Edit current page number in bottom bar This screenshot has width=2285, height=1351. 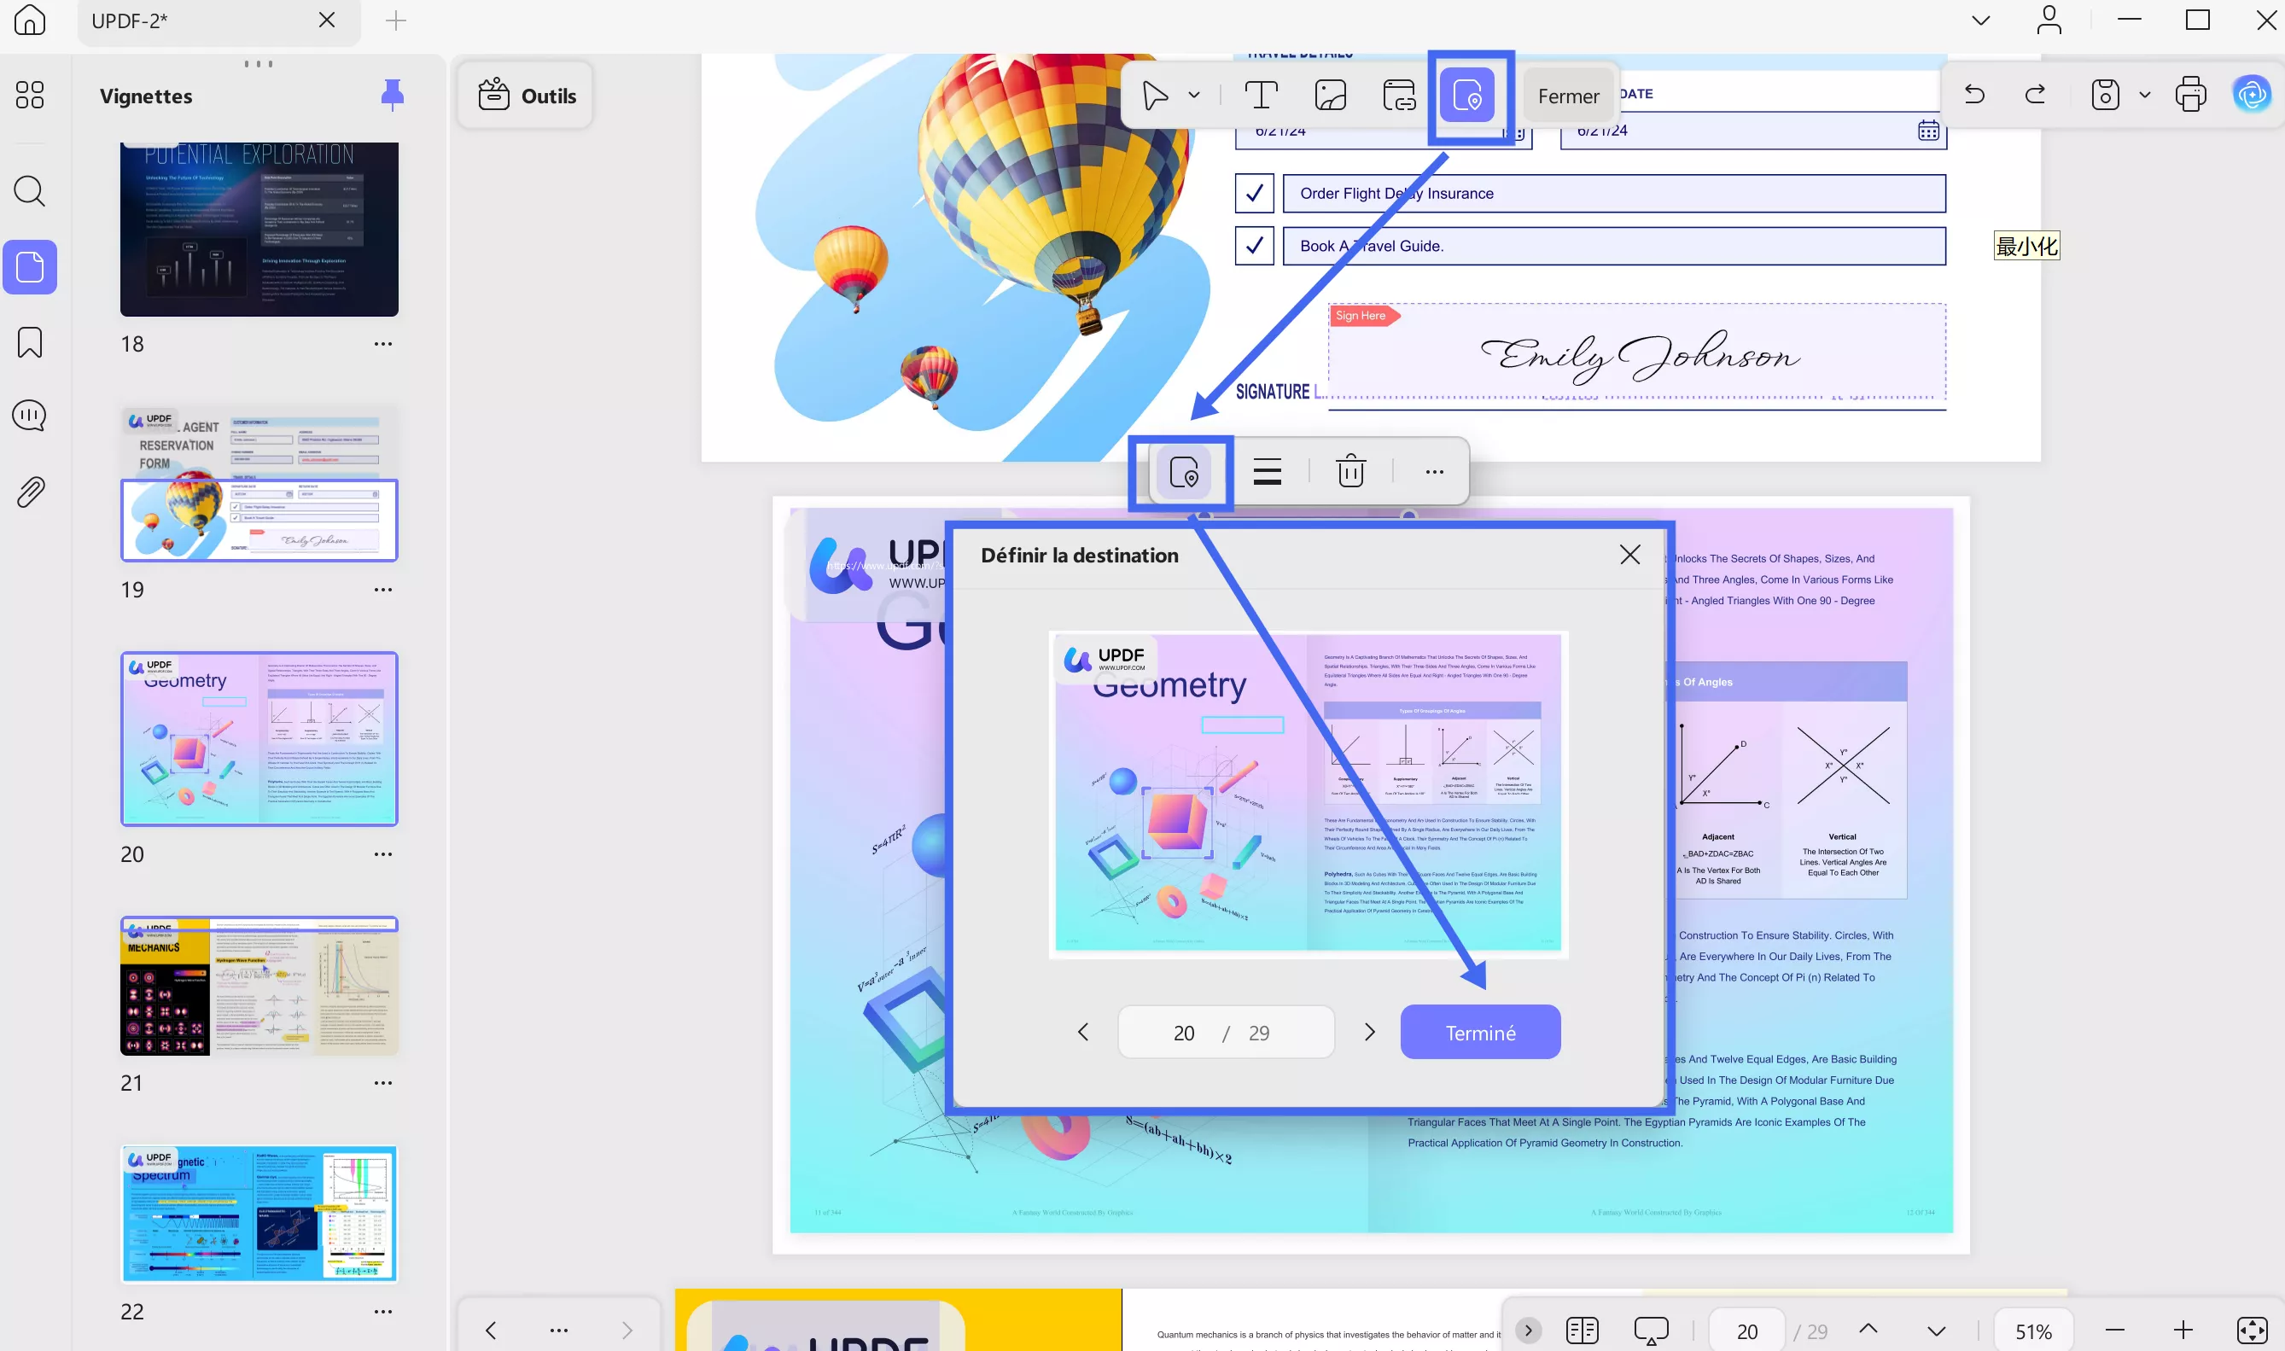click(x=1747, y=1331)
